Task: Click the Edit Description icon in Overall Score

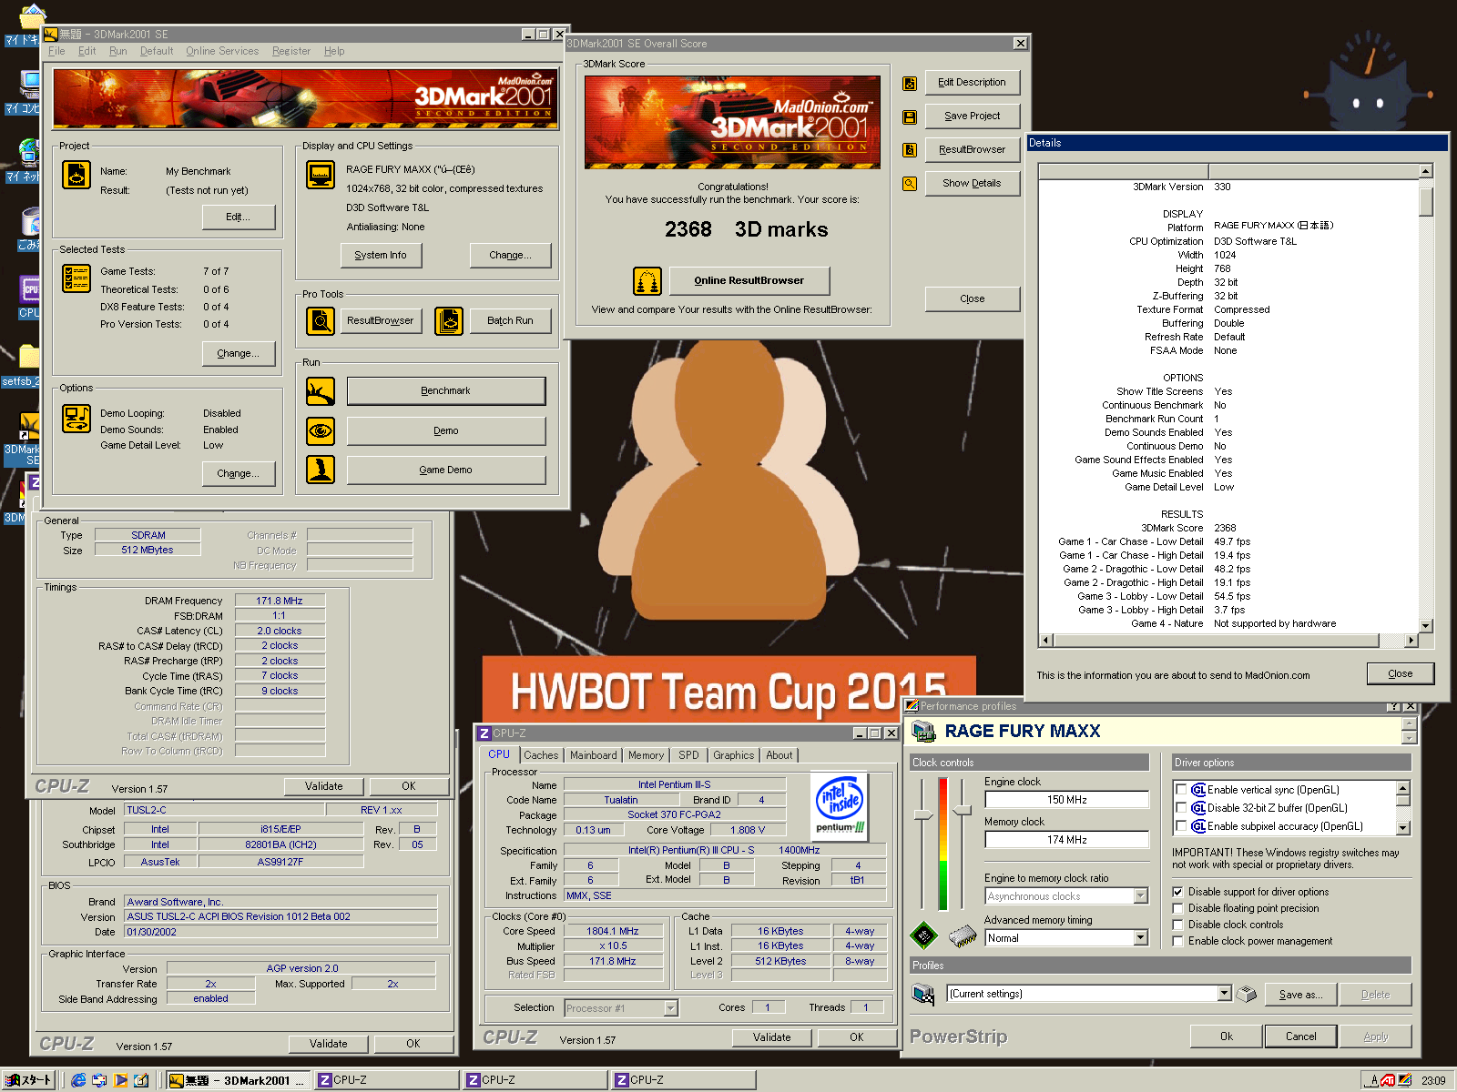Action: pyautogui.click(x=909, y=84)
